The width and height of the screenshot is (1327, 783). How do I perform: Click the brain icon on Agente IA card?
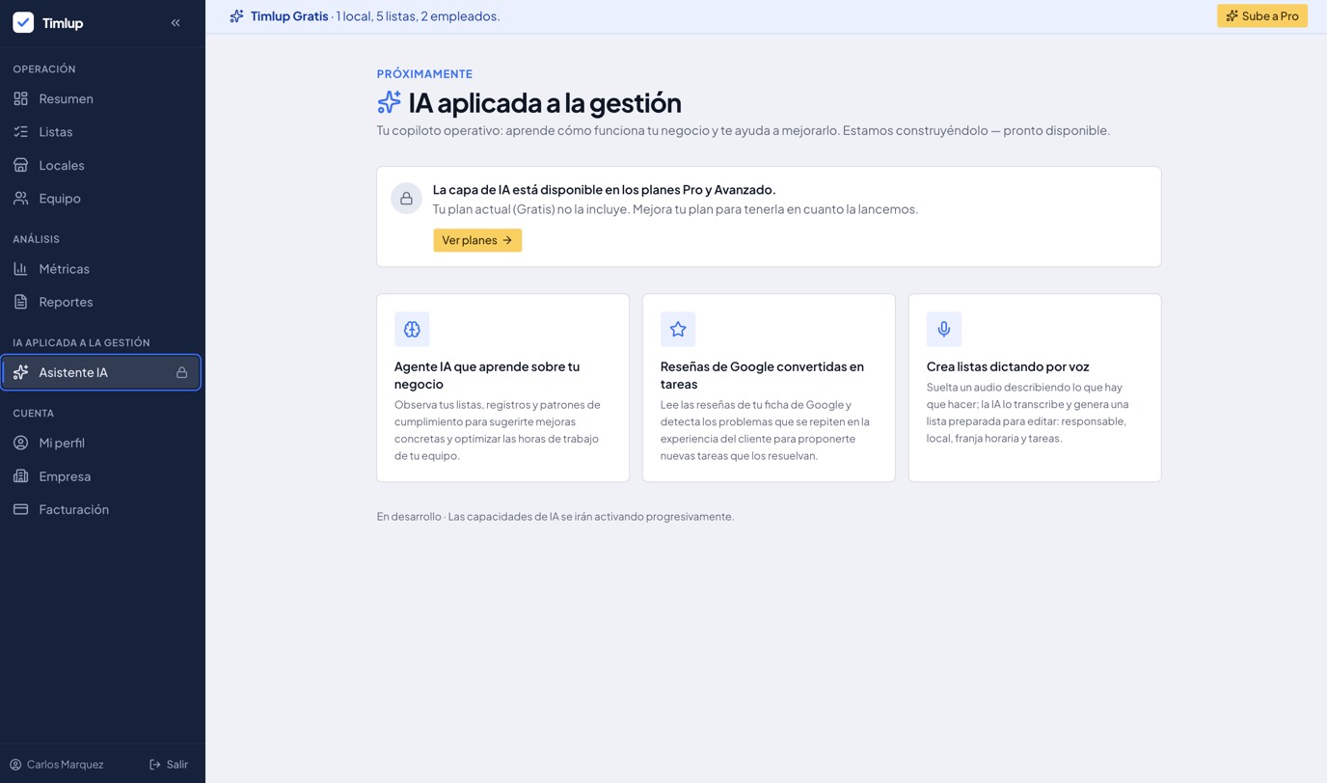[x=412, y=329]
